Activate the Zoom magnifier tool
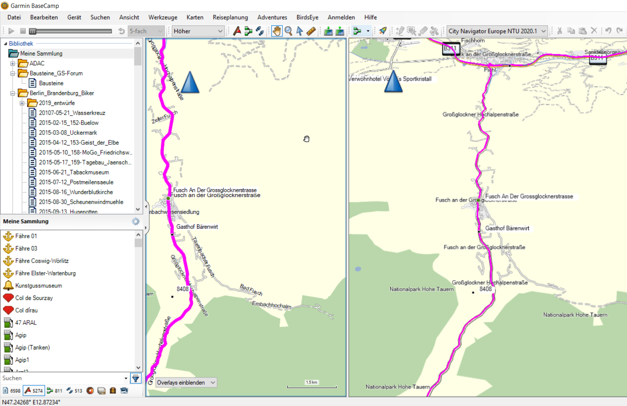 click(x=288, y=31)
